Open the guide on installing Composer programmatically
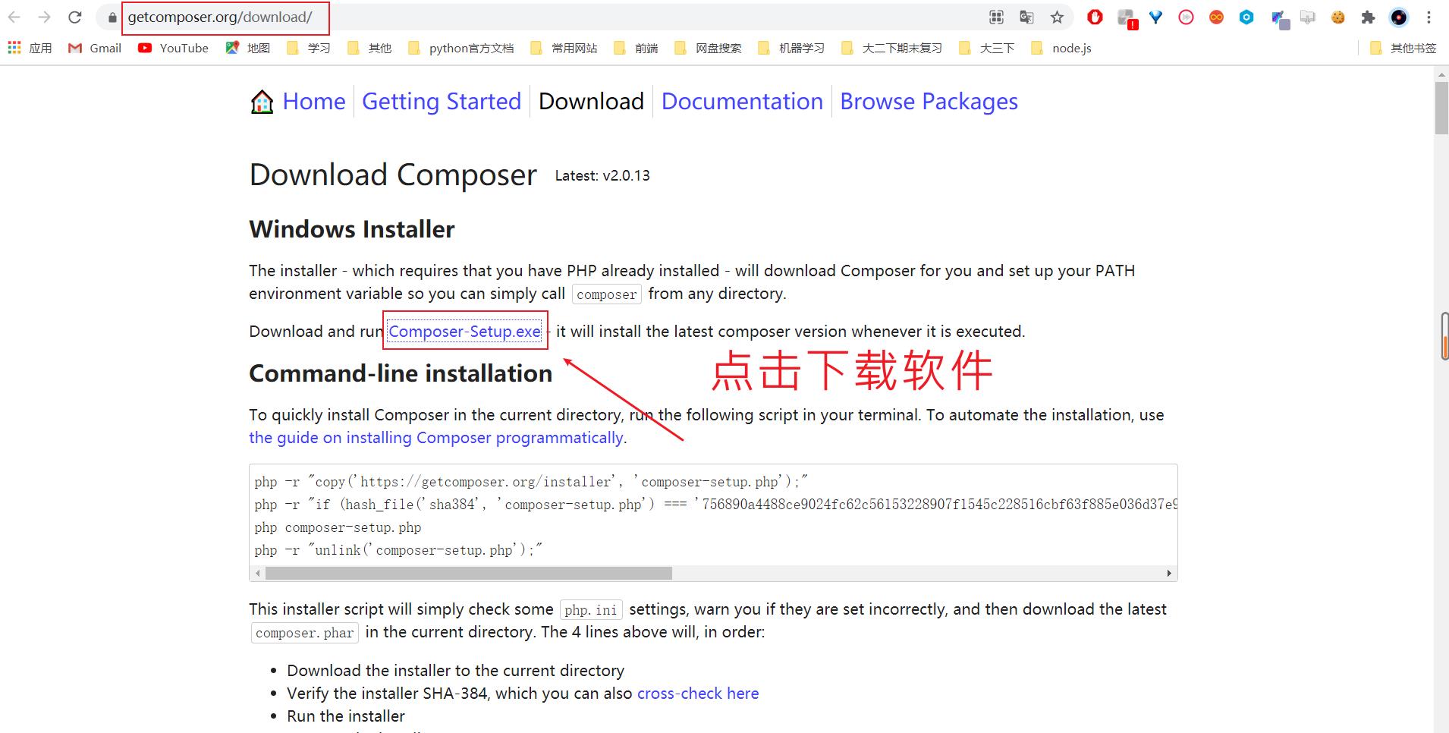 pyautogui.click(x=436, y=438)
